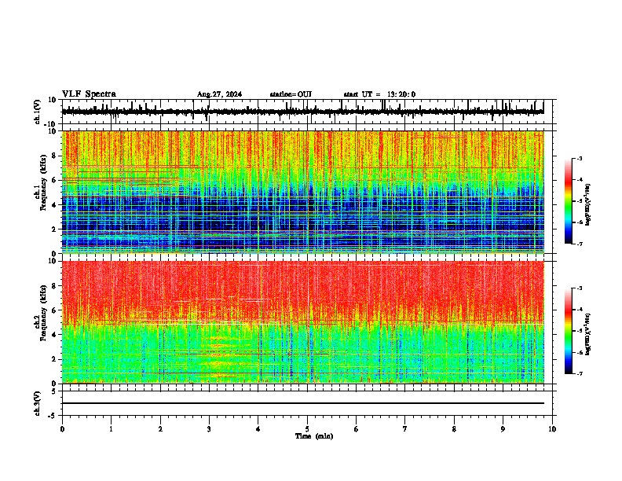Click the ch.2 colorbar log(PSD) label

[588, 334]
